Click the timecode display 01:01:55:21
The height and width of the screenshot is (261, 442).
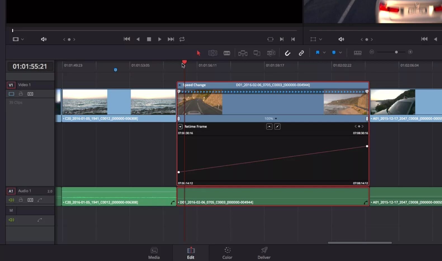(x=30, y=67)
